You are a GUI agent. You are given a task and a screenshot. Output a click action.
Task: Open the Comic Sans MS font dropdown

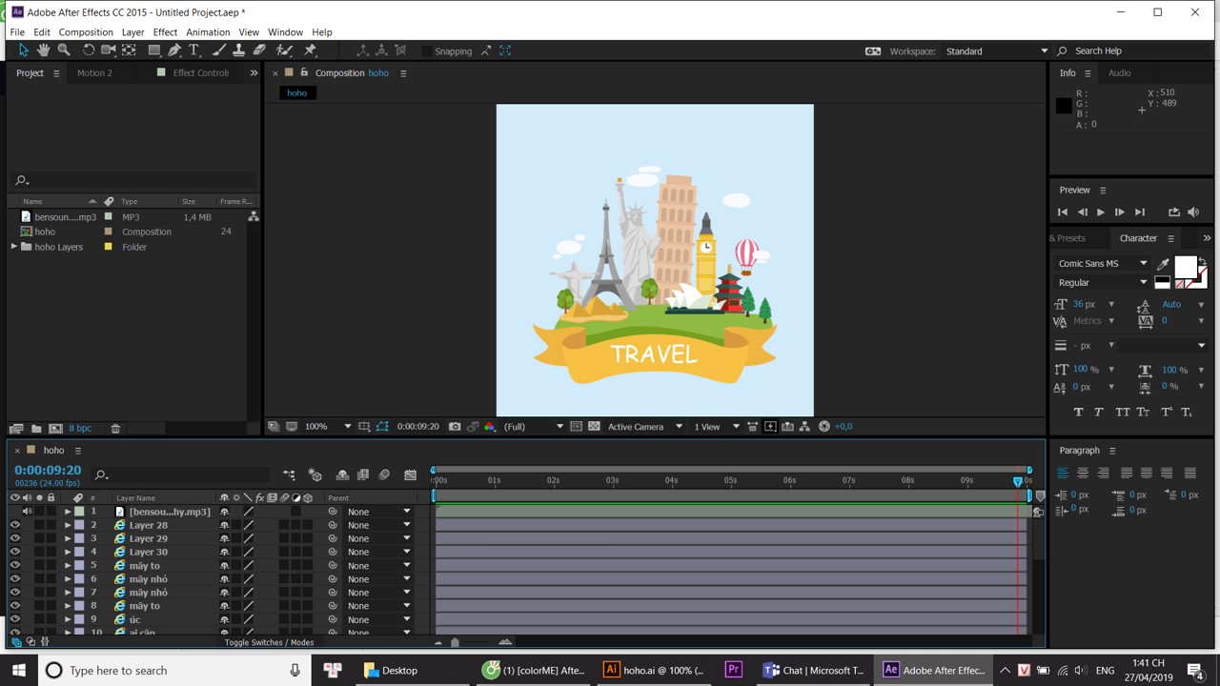1102,264
